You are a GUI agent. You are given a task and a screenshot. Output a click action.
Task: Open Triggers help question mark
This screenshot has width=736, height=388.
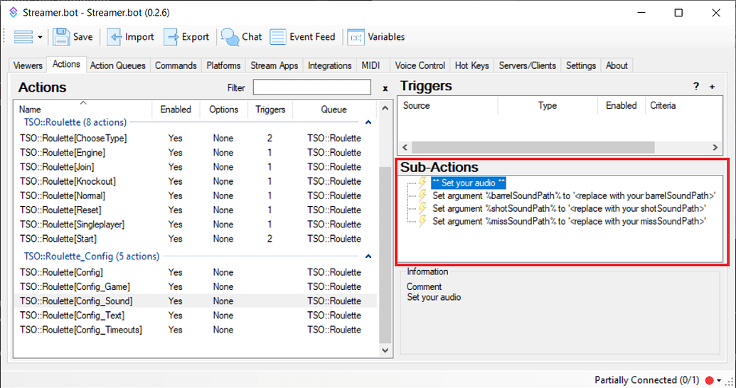click(x=696, y=86)
